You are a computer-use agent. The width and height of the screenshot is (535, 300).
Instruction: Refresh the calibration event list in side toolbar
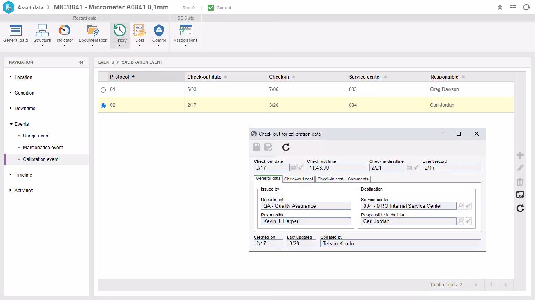[x=520, y=208]
